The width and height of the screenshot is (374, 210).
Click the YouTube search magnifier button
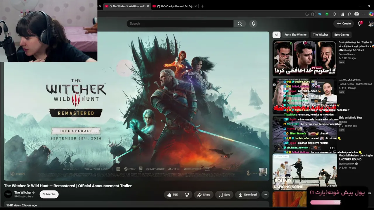240,24
